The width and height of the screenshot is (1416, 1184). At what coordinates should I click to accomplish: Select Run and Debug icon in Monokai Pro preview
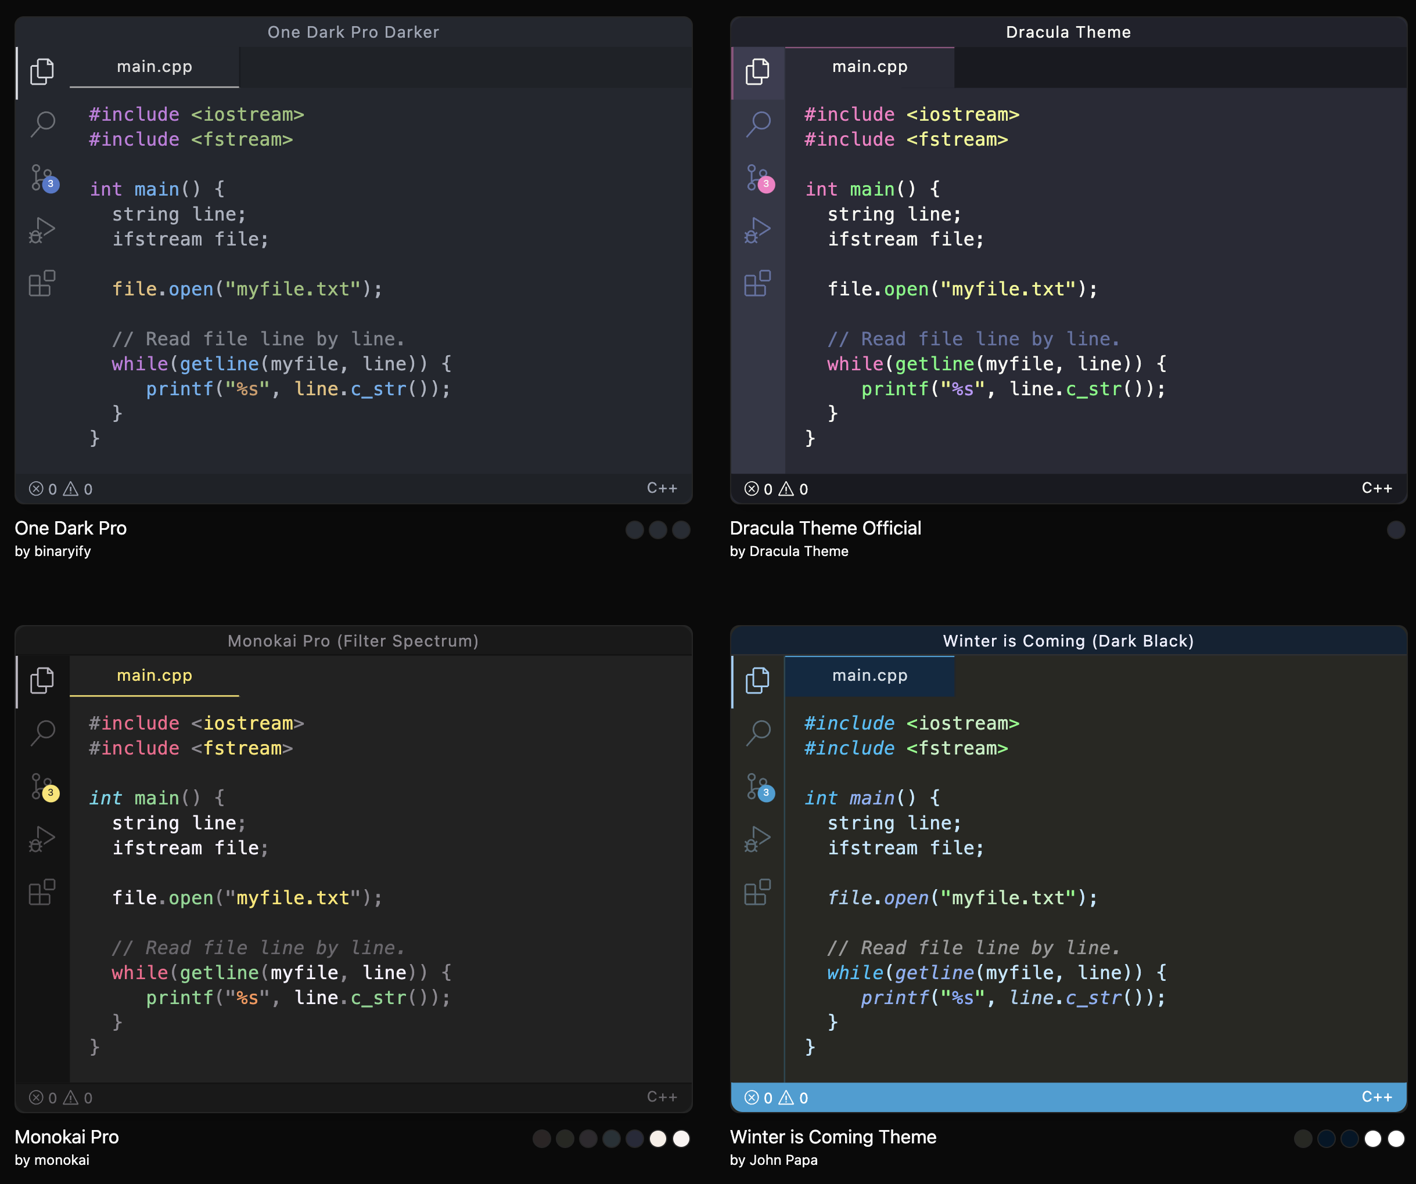click(x=42, y=840)
